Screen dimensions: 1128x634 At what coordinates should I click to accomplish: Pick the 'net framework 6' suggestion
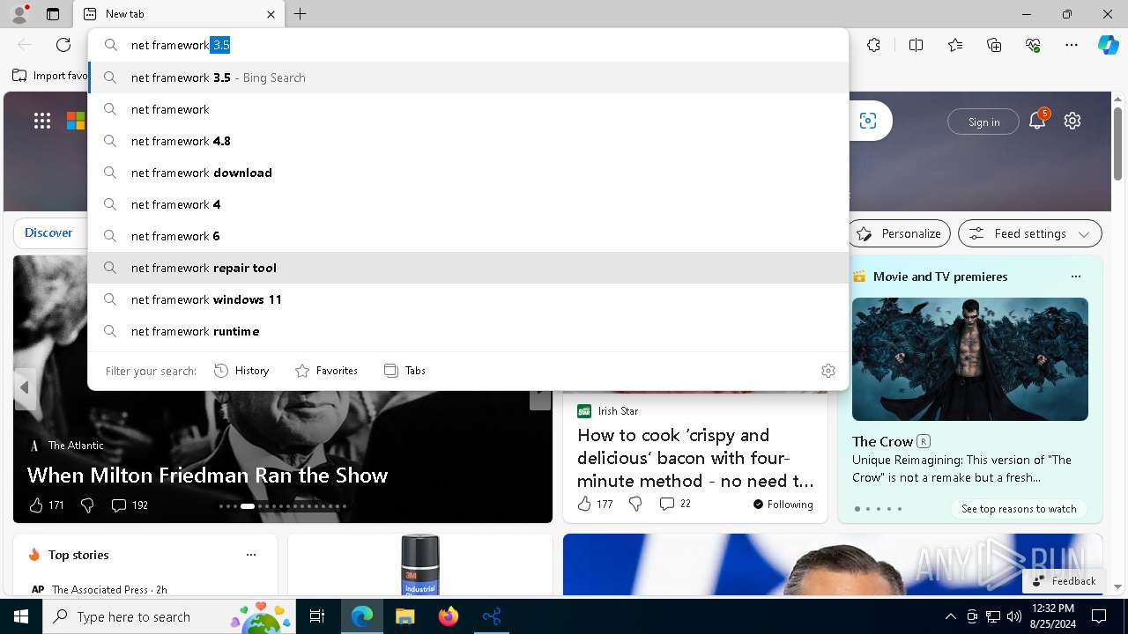pyautogui.click(x=468, y=236)
